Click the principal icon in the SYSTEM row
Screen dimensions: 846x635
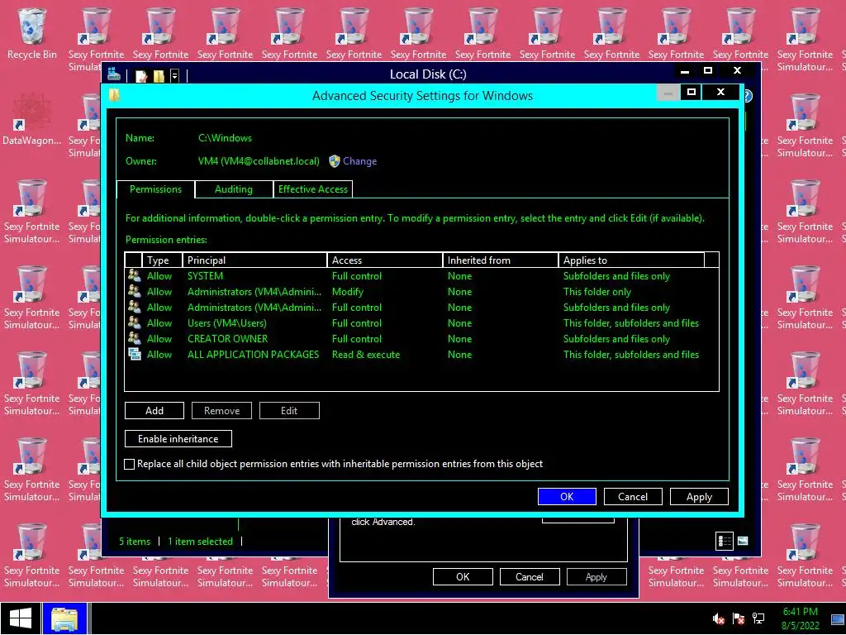[x=135, y=276]
